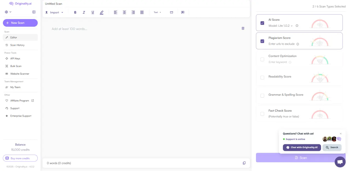Click the comment icon in toolbar
The height and width of the screenshot is (171, 350).
point(183,12)
